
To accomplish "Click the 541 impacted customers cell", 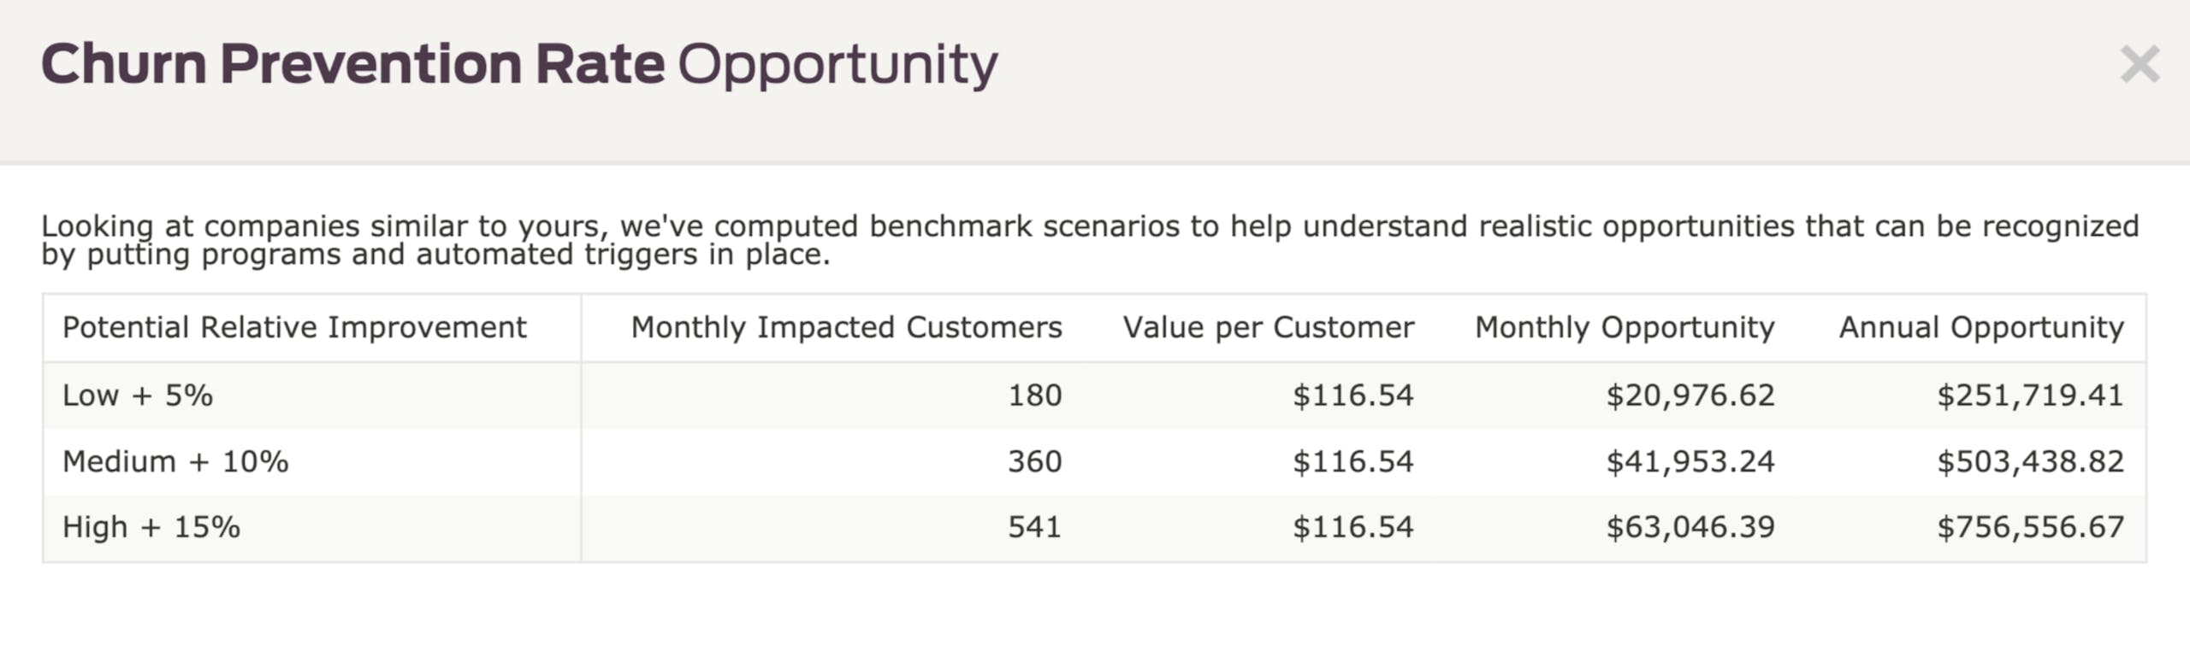I will (1034, 527).
